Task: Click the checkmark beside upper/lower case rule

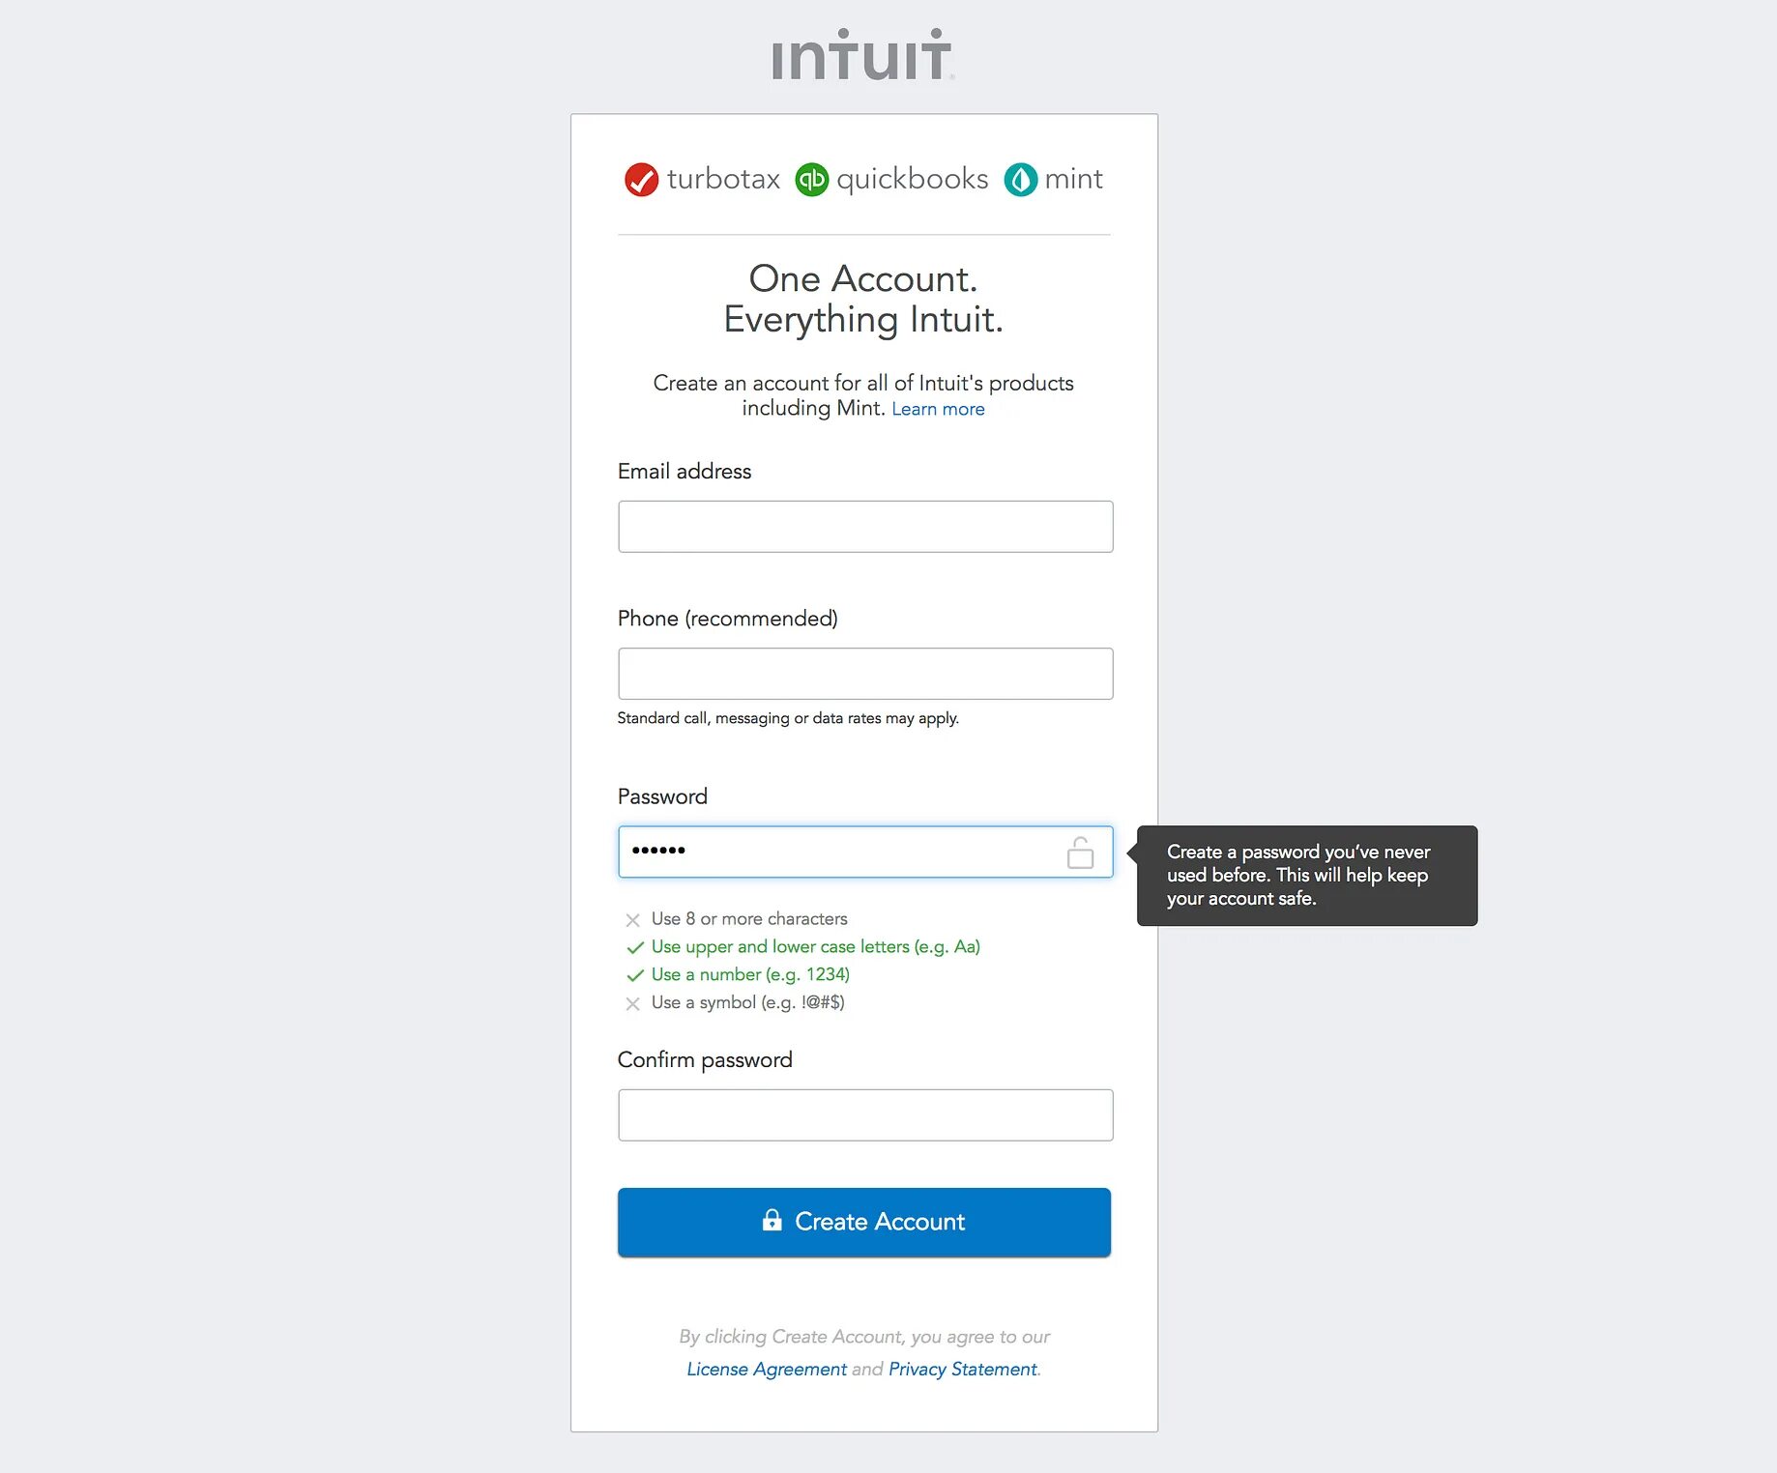Action: [x=634, y=947]
